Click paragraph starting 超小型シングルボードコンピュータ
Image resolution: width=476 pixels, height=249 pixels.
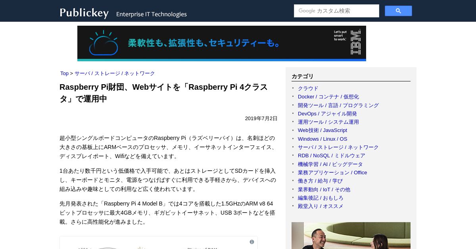[168, 147]
